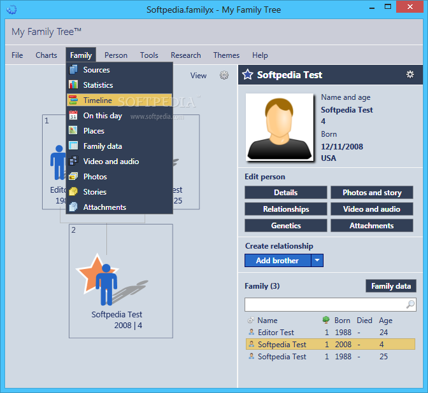Image resolution: width=428 pixels, height=393 pixels.
Task: Open the Research menu
Action: click(185, 55)
